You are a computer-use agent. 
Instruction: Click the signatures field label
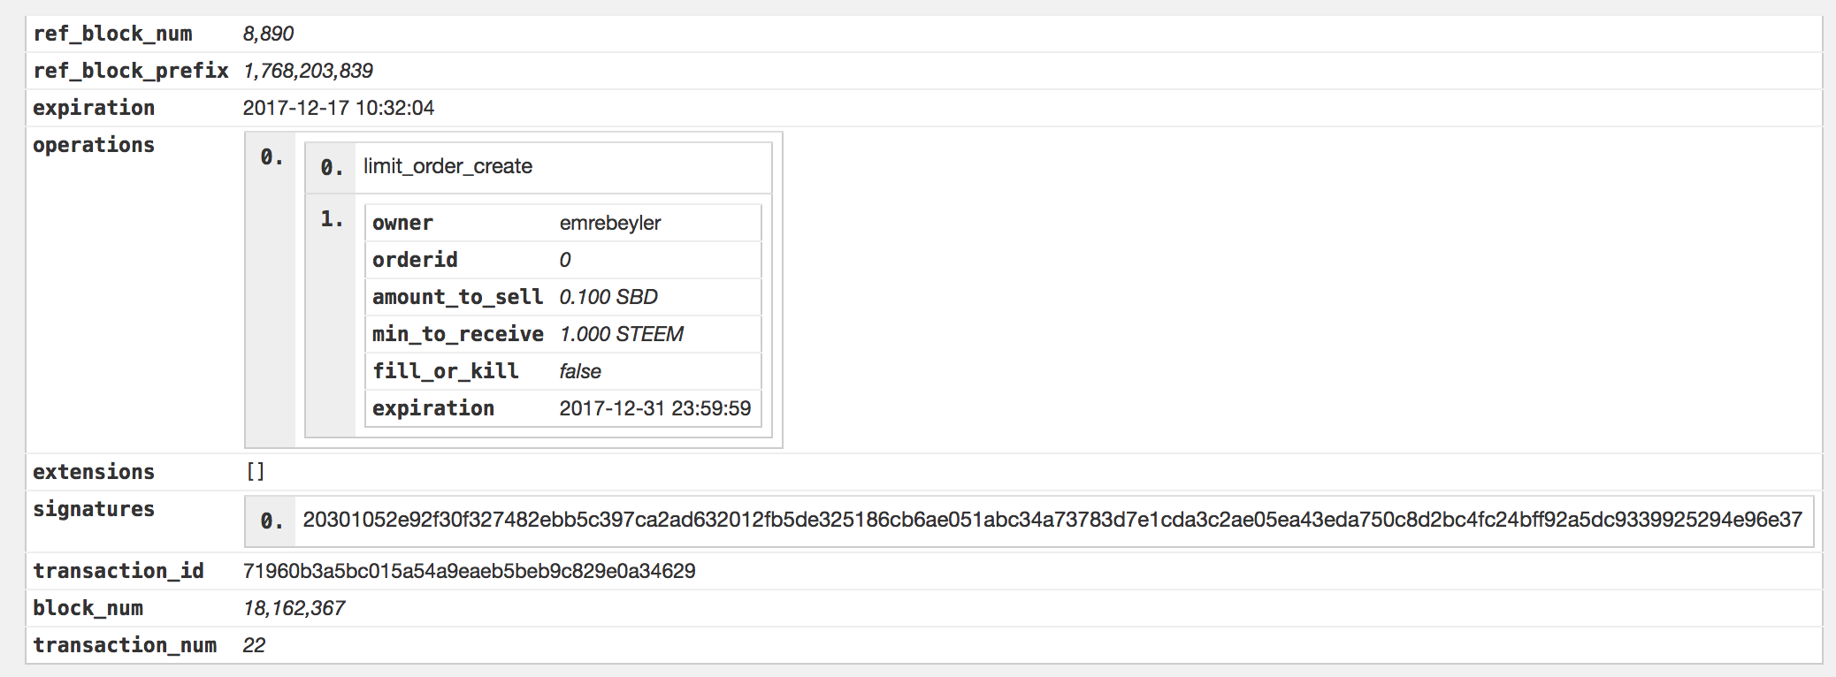[94, 509]
